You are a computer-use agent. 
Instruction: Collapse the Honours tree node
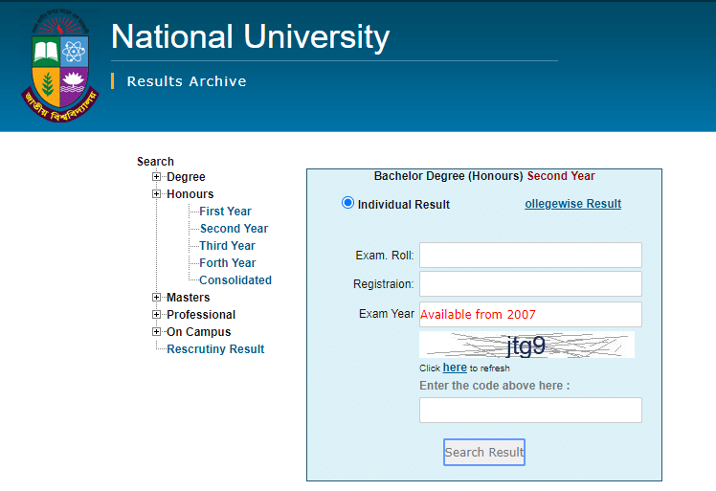click(157, 194)
